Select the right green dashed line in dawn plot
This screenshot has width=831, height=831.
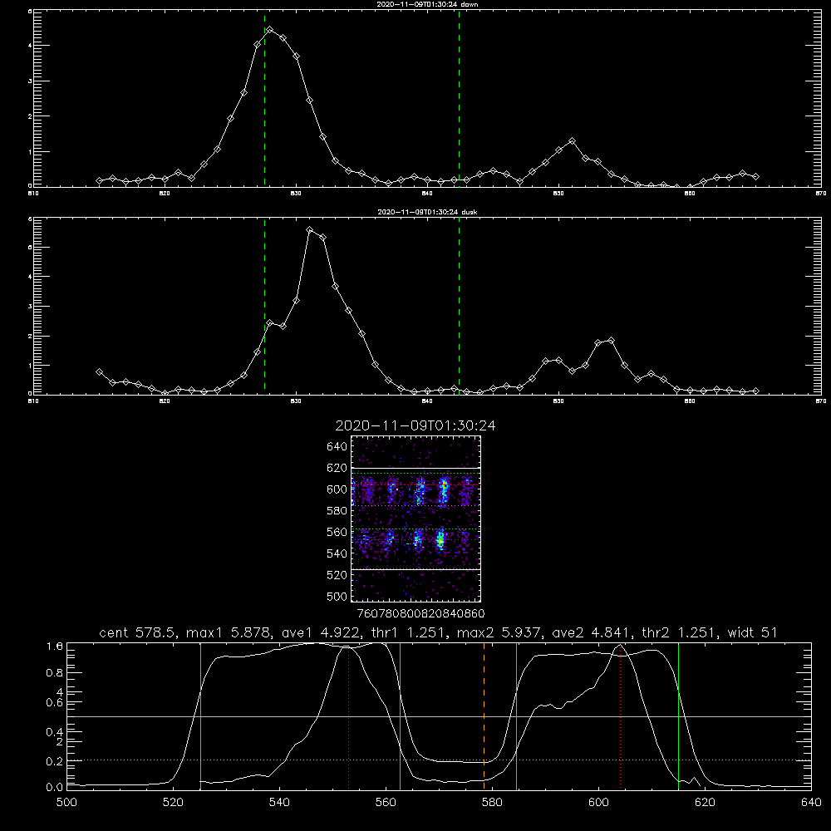point(459,98)
